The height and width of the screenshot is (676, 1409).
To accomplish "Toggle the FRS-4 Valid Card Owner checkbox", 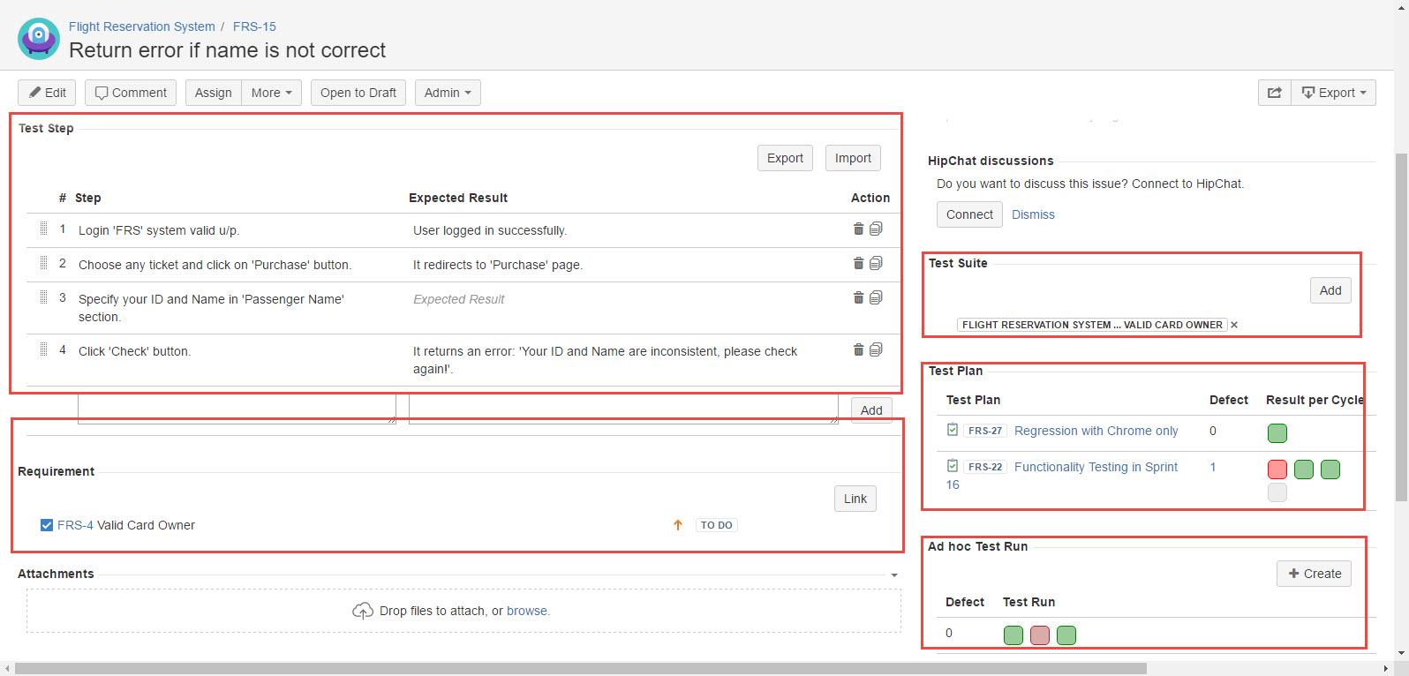I will 47,525.
